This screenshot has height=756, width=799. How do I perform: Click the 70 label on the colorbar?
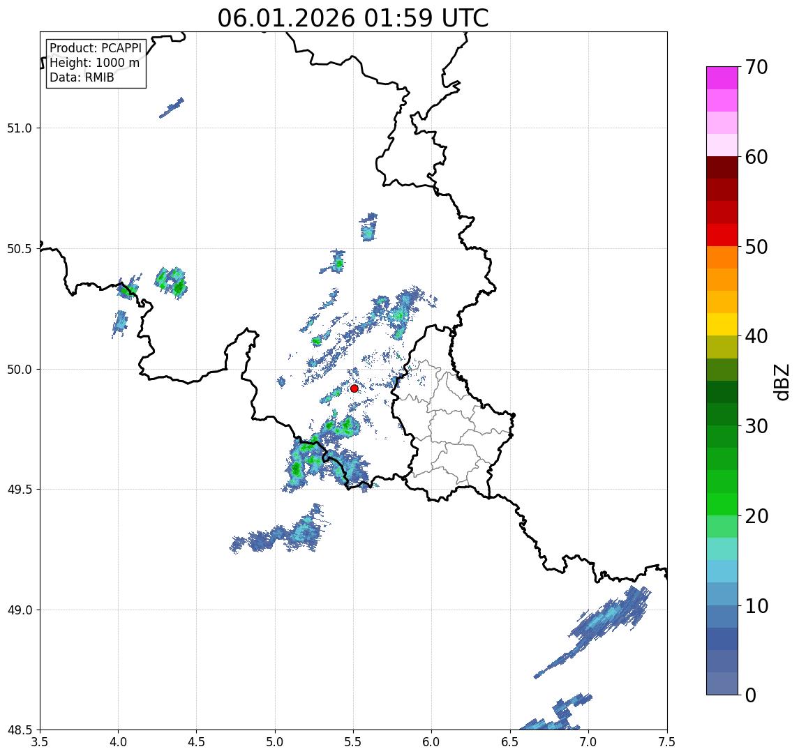click(756, 67)
